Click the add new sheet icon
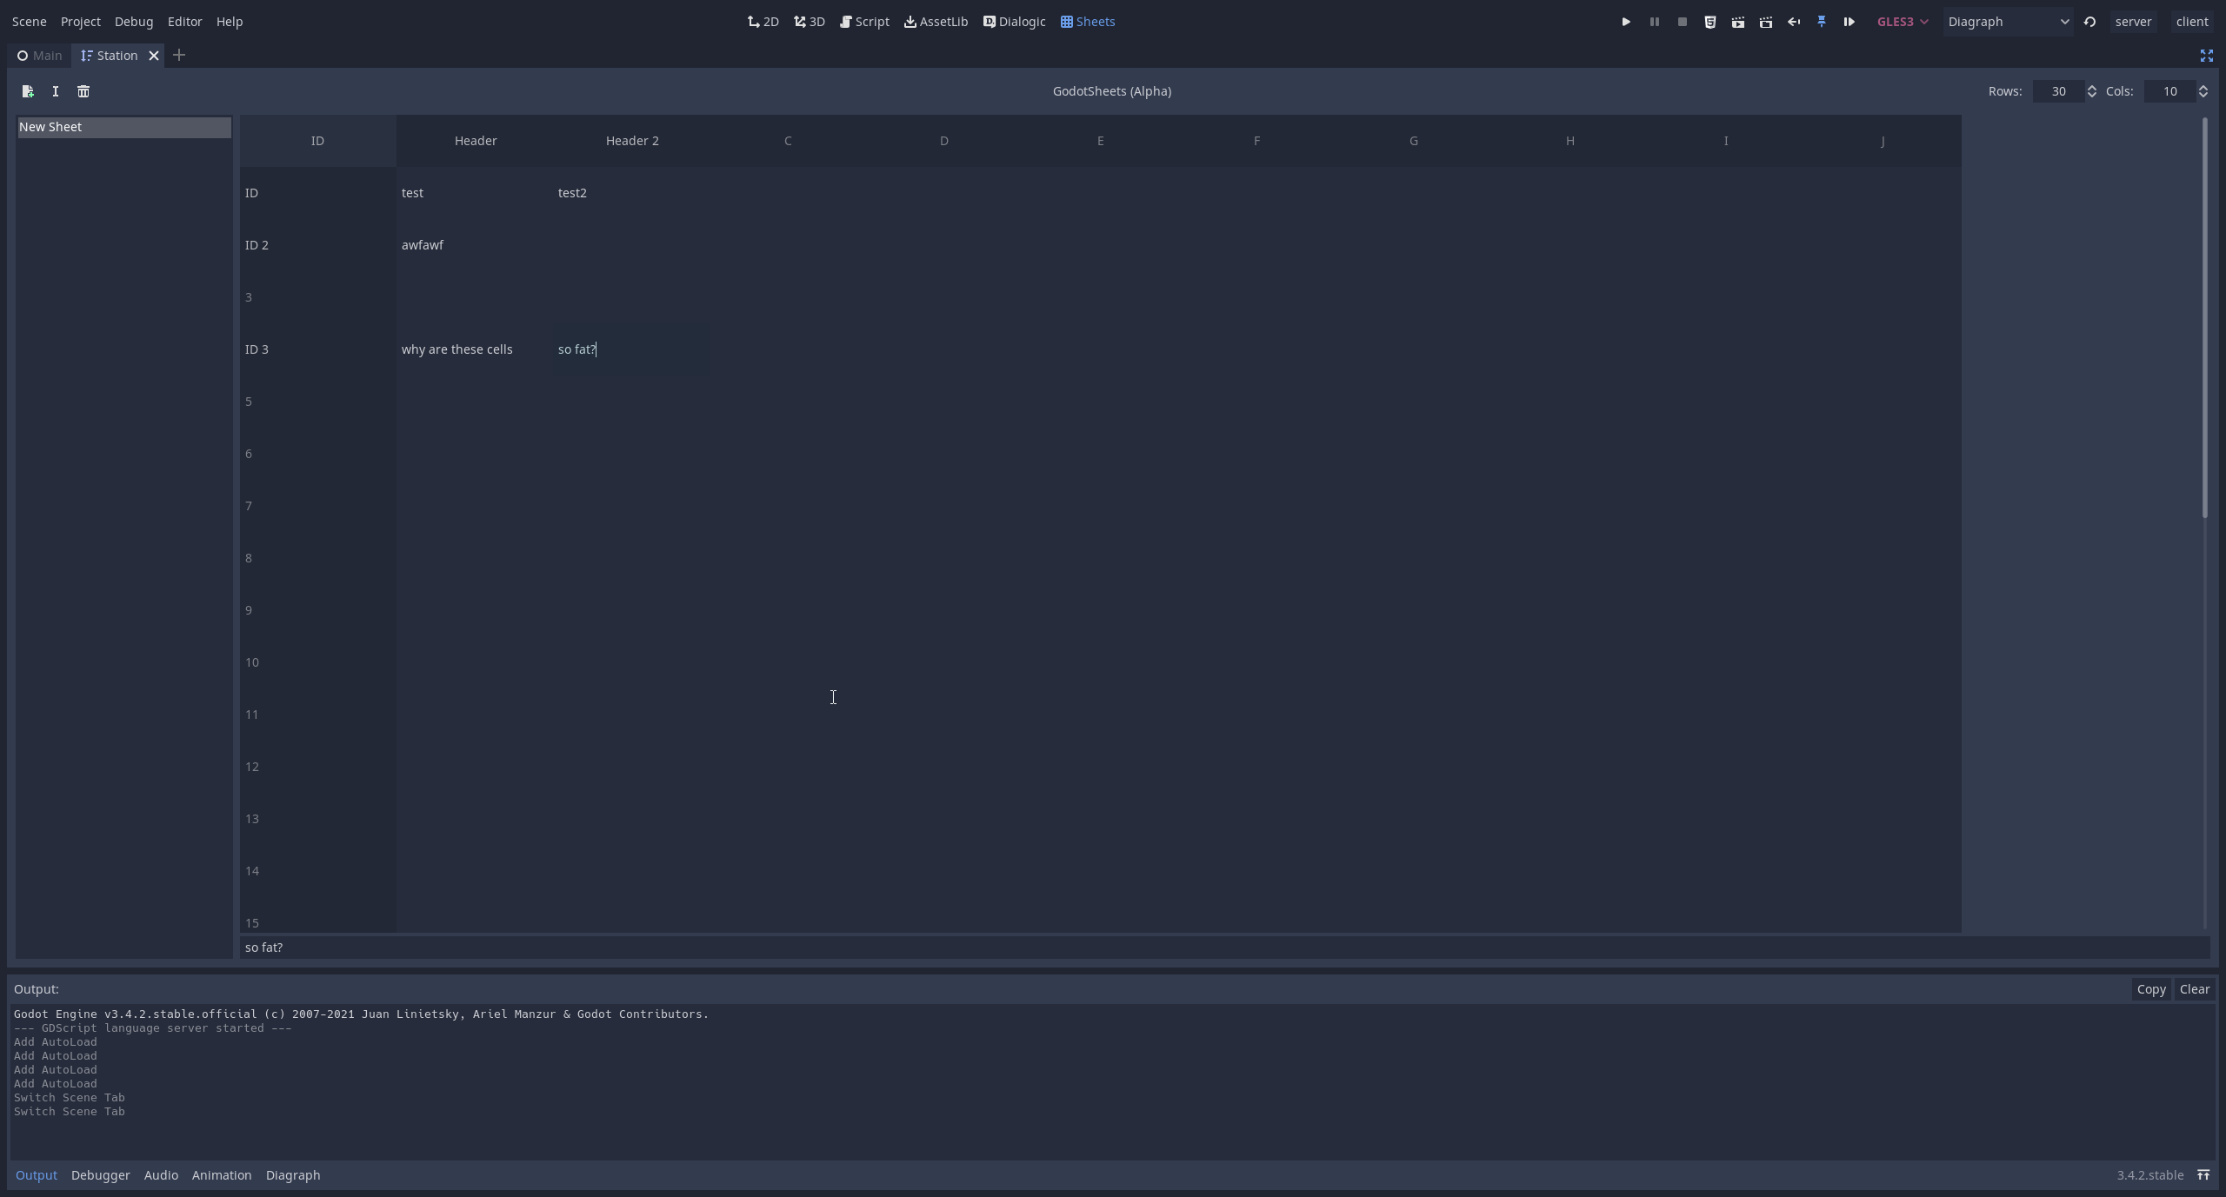The height and width of the screenshot is (1197, 2226). pyautogui.click(x=28, y=91)
